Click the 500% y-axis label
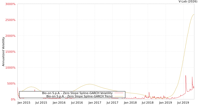The height and width of the screenshot is (106, 200). pyautogui.click(x=11, y=83)
